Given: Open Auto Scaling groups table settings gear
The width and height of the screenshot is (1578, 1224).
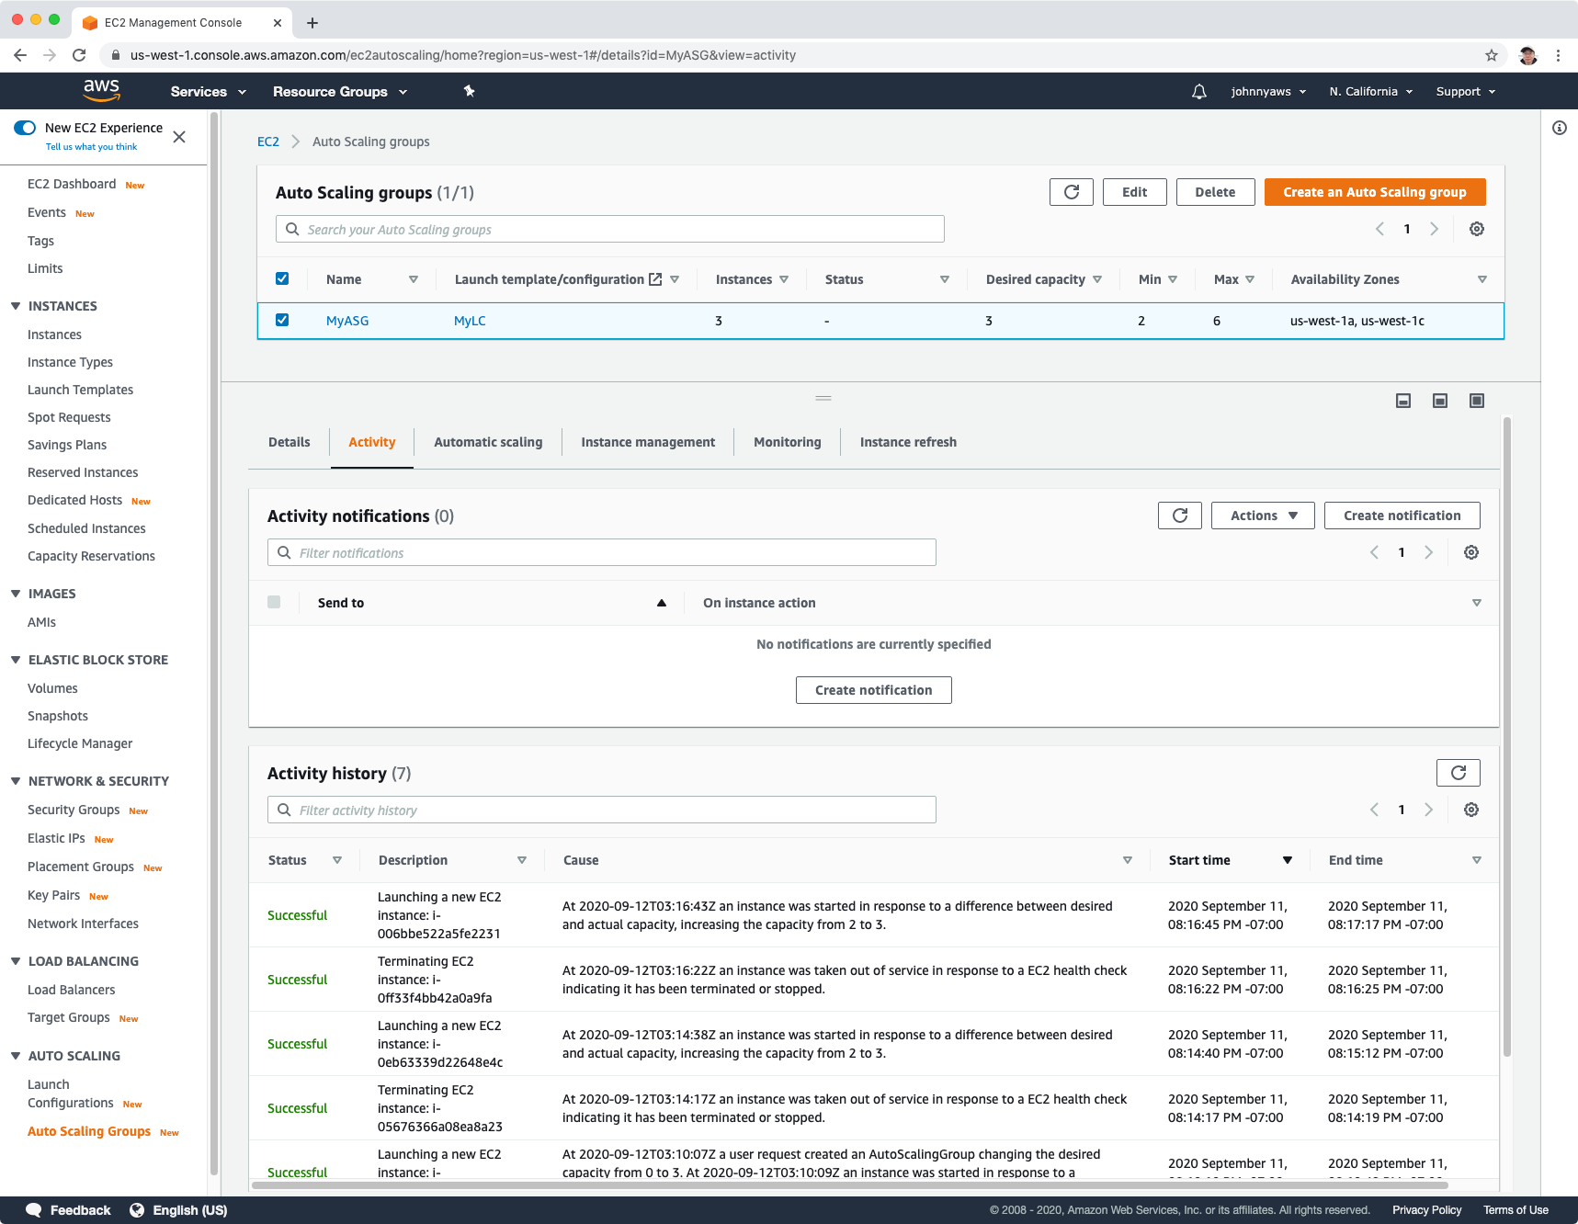Looking at the screenshot, I should [x=1477, y=229].
